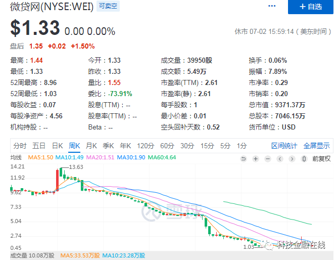Click the volume MA5:33.53万股 label
Viewport: 336px width, 260px height.
pyautogui.click(x=80, y=255)
